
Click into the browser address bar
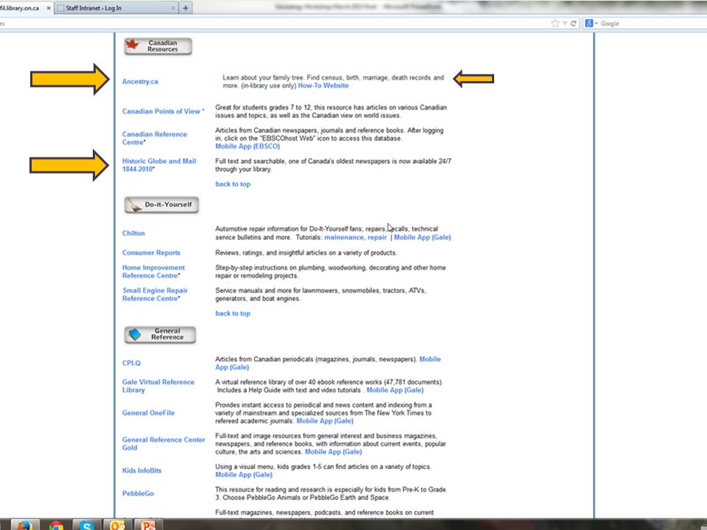(275, 24)
